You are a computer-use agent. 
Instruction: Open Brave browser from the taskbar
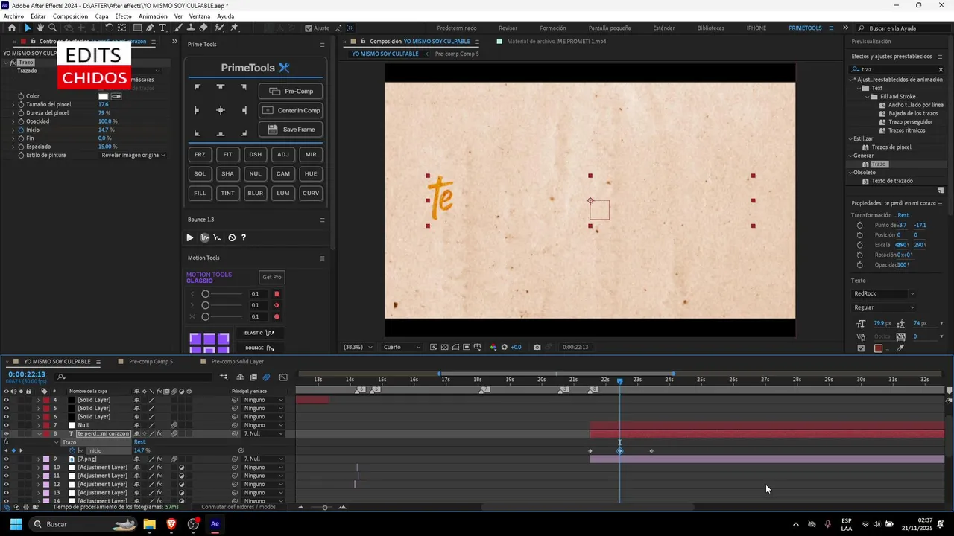point(171,524)
